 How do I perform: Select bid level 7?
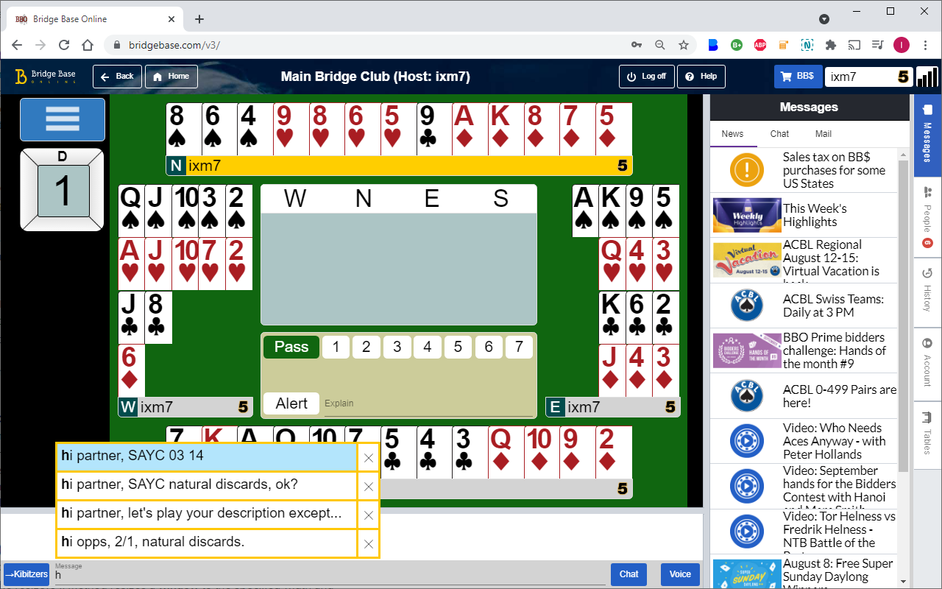(519, 347)
